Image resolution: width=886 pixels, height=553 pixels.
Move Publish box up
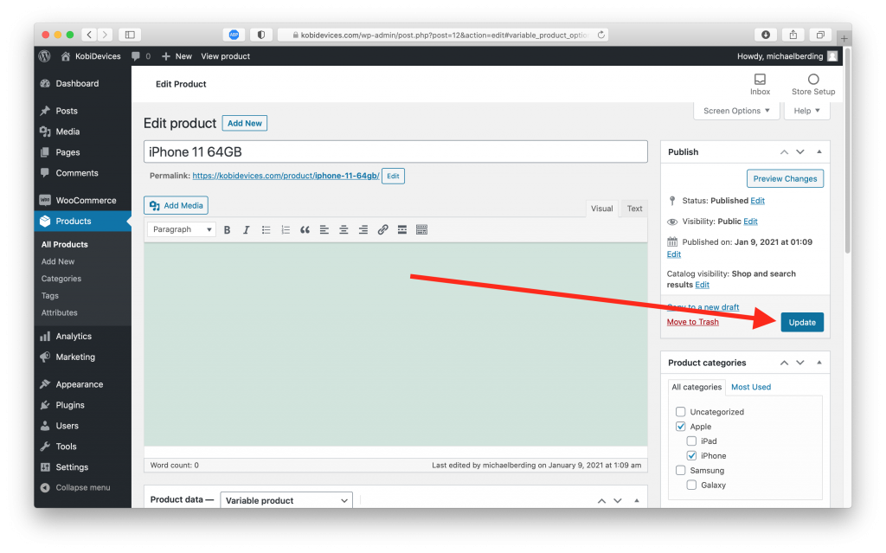(784, 152)
